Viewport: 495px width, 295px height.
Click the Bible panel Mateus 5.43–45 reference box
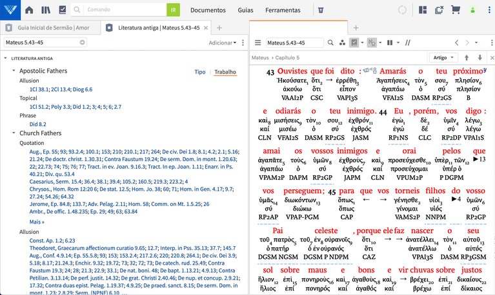coord(294,43)
